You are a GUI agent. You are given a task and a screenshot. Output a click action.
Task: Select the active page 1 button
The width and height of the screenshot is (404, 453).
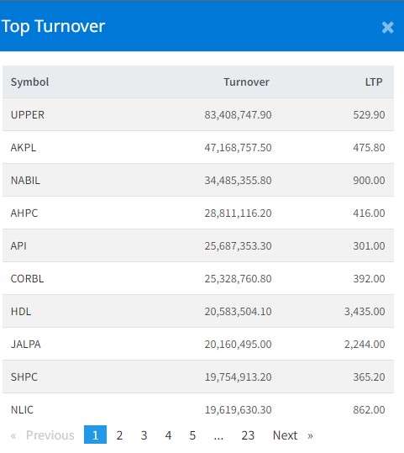(95, 435)
